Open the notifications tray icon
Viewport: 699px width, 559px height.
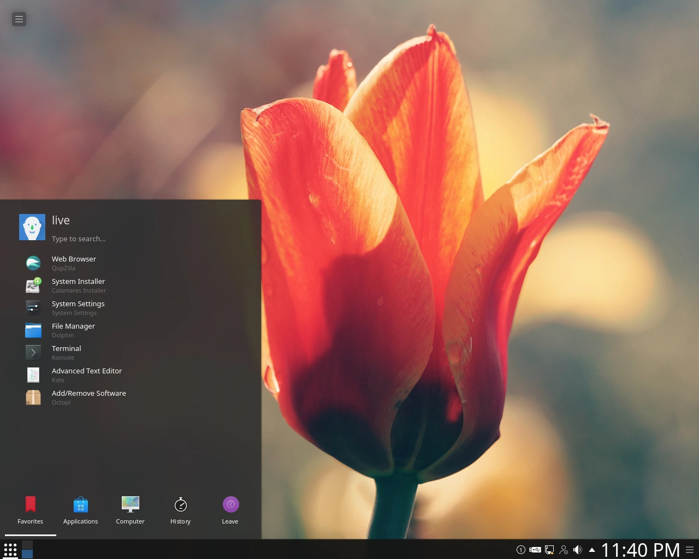(x=521, y=550)
